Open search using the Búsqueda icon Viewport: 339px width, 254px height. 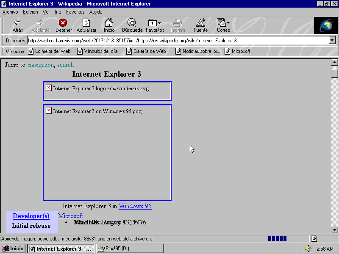pyautogui.click(x=132, y=23)
